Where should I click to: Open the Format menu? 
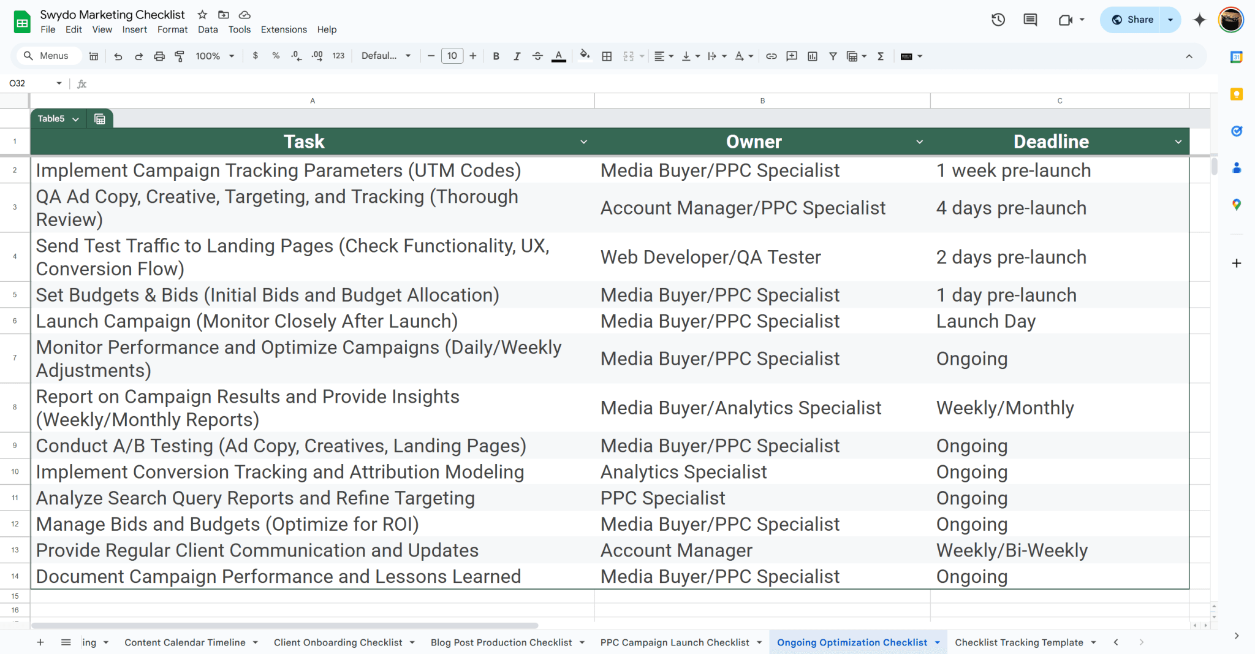(x=172, y=29)
